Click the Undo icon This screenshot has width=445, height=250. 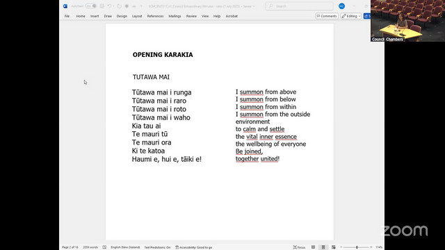coord(110,6)
